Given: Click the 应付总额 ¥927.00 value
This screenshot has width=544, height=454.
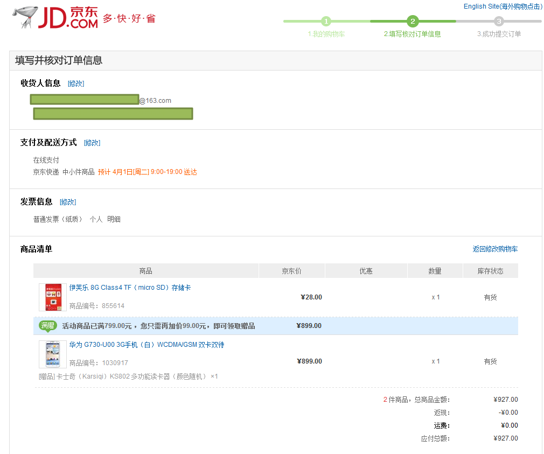Looking at the screenshot, I should pos(506,438).
